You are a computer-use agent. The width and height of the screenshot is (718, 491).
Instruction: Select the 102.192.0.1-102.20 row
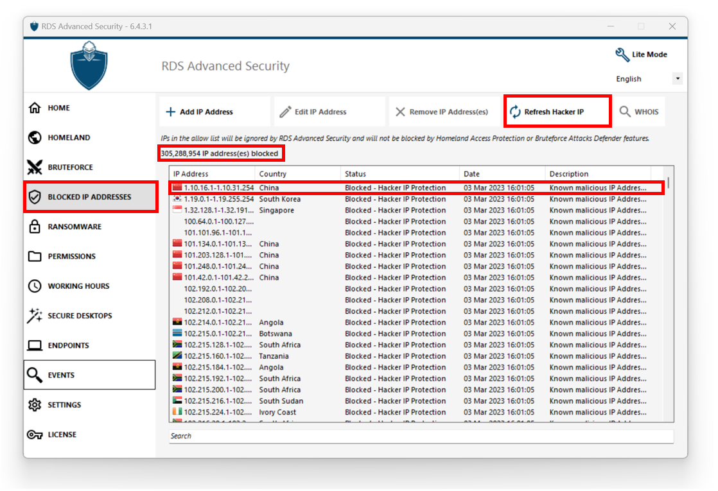(417, 289)
